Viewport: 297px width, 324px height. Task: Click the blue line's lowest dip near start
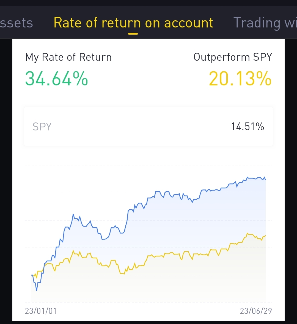37,290
